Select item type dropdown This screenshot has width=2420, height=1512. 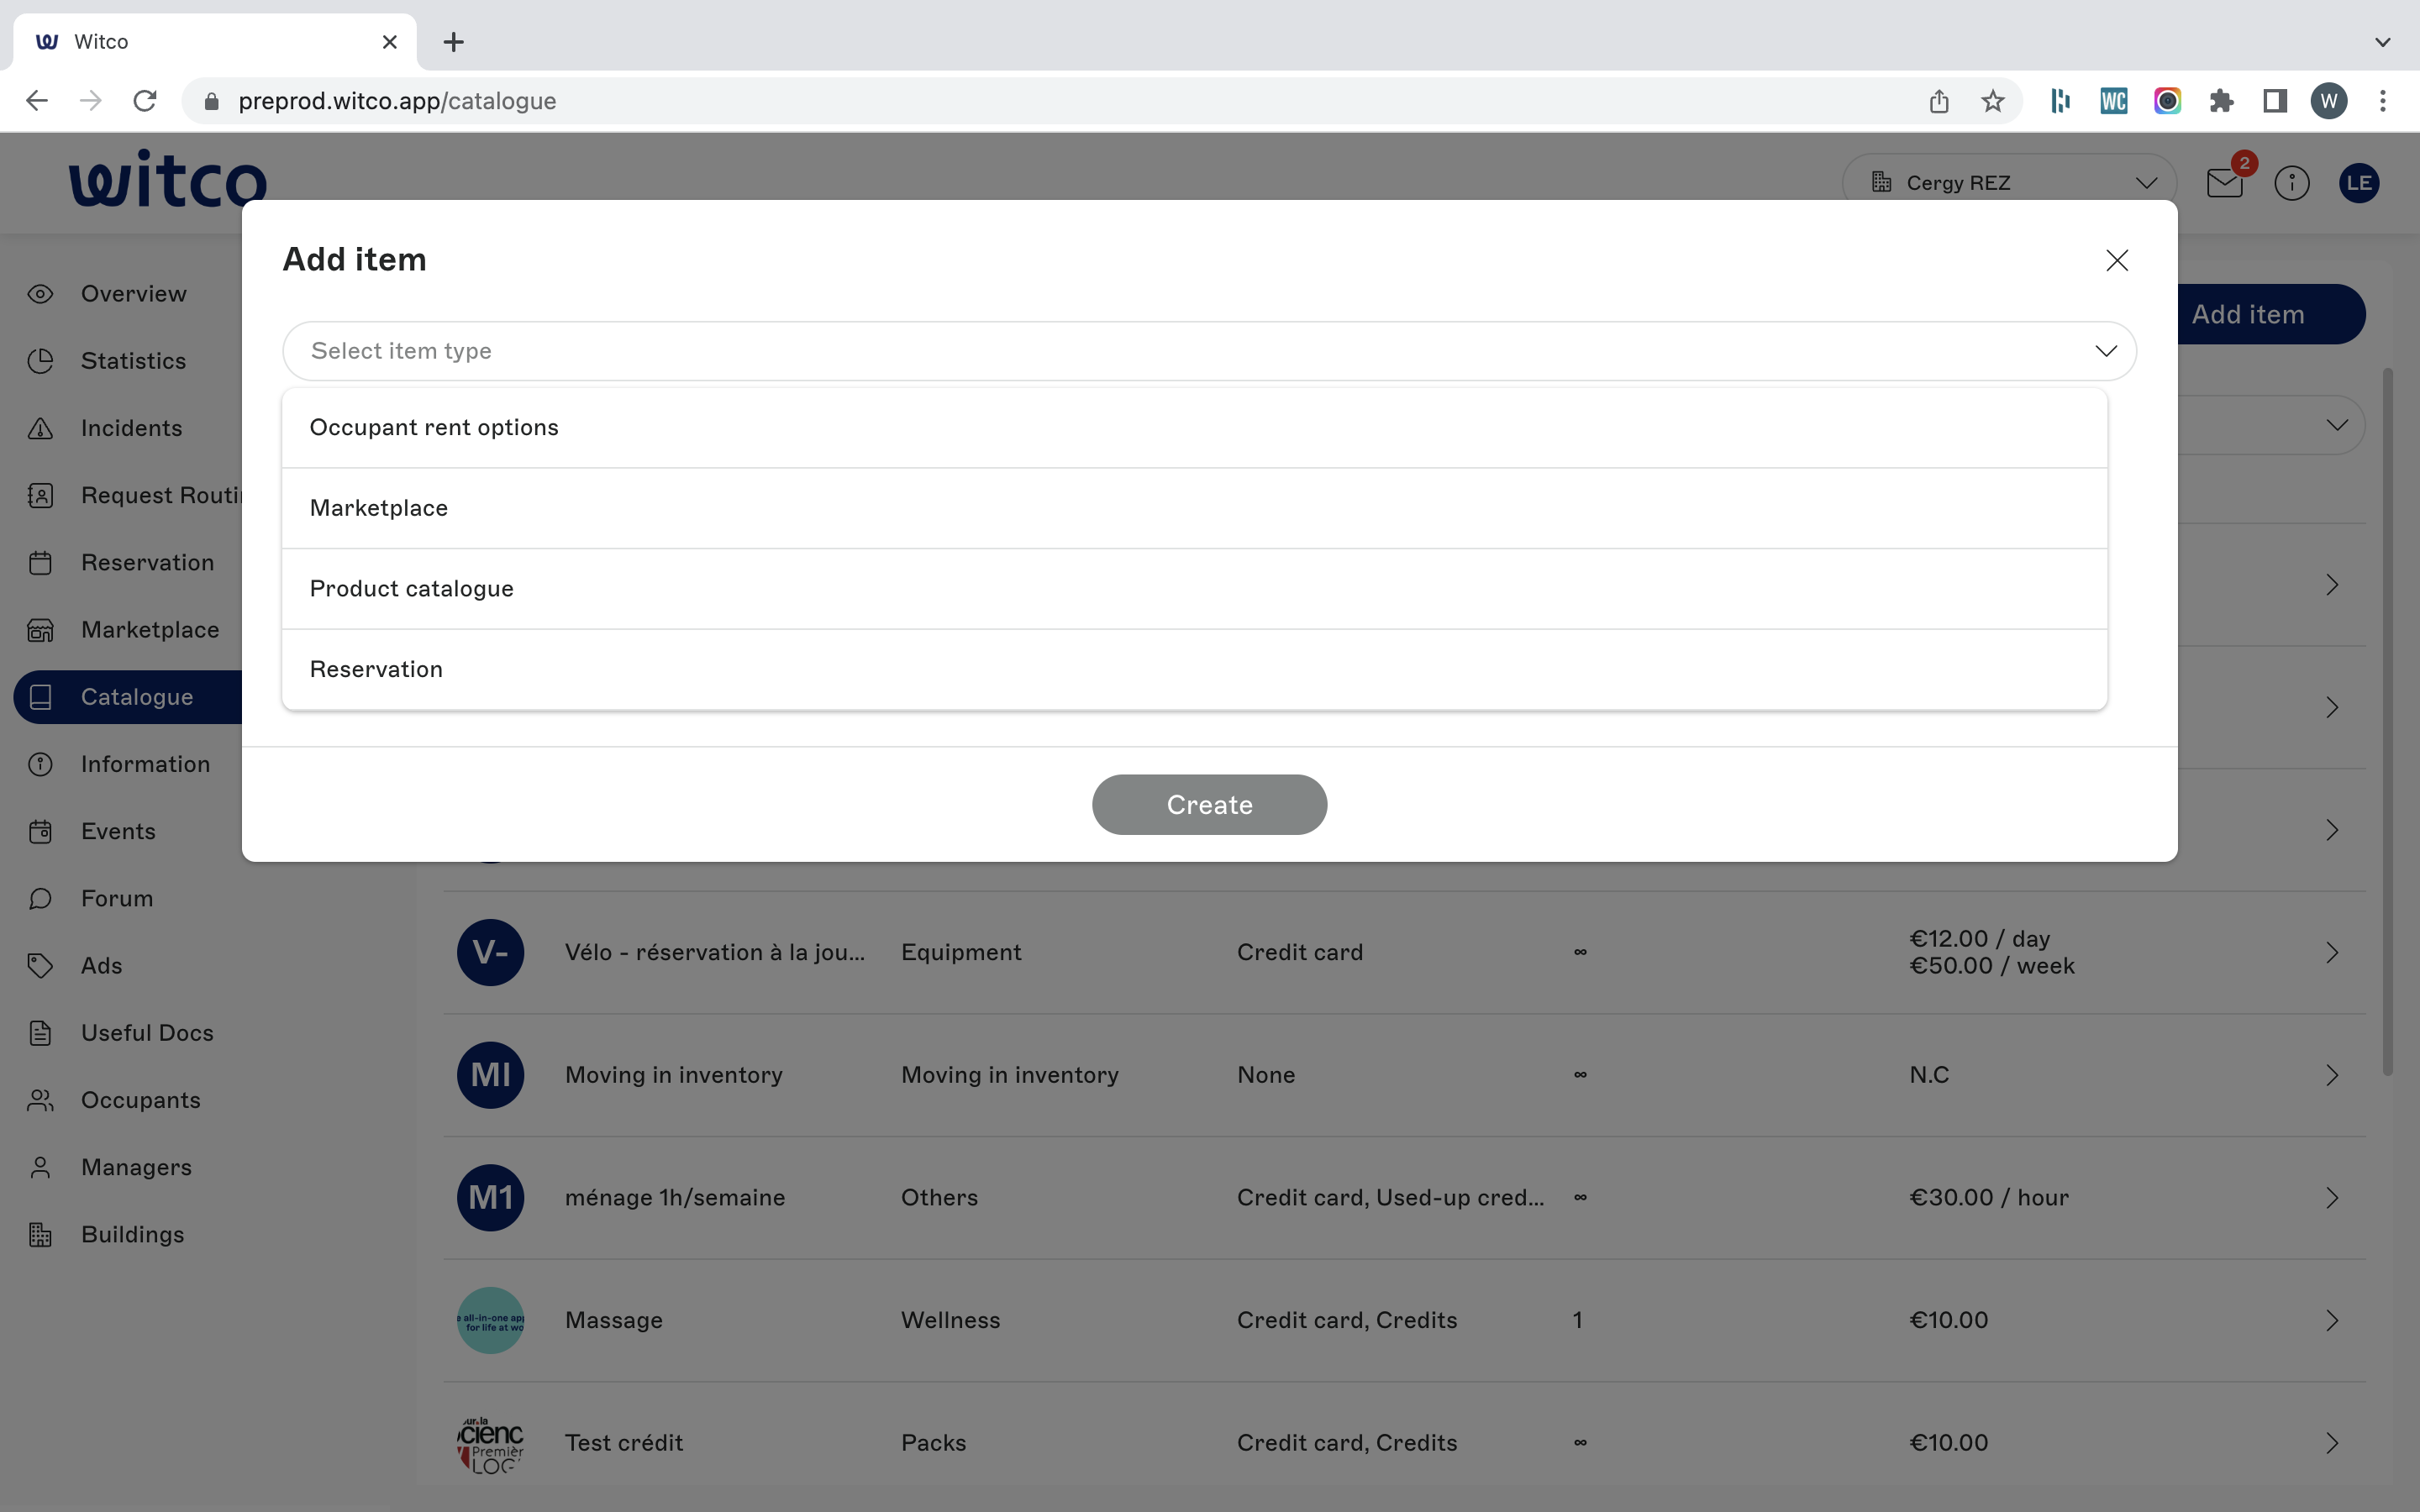coord(1209,350)
